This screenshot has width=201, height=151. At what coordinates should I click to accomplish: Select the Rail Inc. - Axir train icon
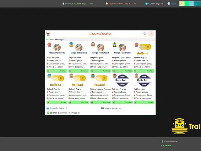137,76
